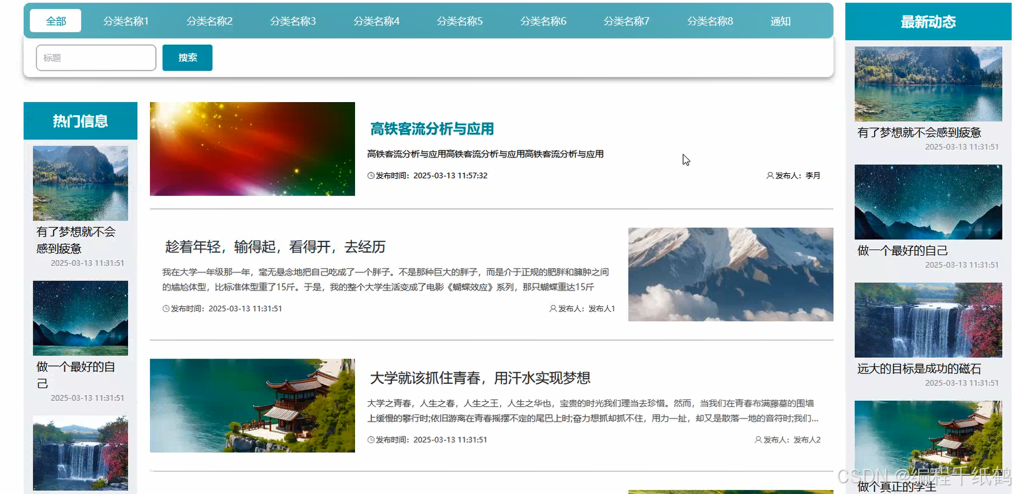This screenshot has width=1014, height=494.
Task: Open the red abstract light article thumbnail
Action: pos(252,149)
